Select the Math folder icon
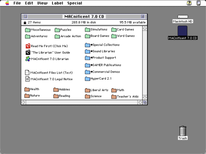Viewport: 206px width, 154px height. [x=114, y=90]
